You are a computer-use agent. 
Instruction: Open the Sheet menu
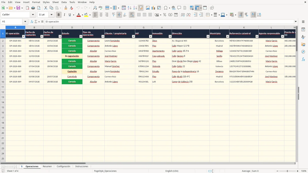pos(55,2)
